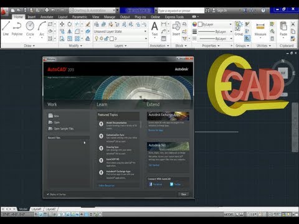Click the Paste clipboard icon
The width and height of the screenshot is (299, 224).
click(x=283, y=29)
